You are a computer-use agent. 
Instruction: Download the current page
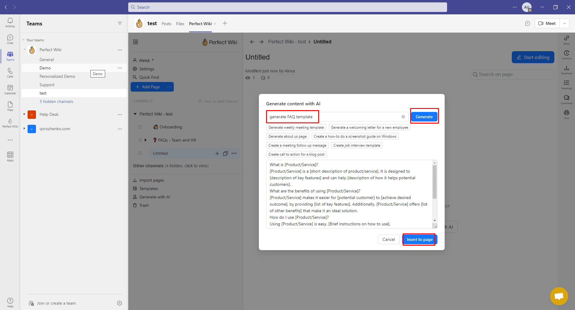[x=567, y=70]
